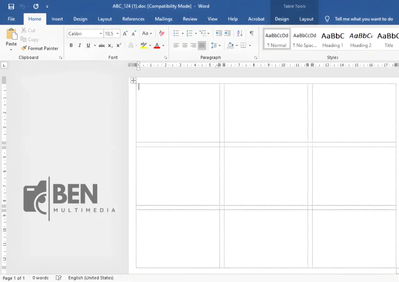Viewport: 399px width, 282px height.
Task: Click the Clear All Formatting icon
Action: pyautogui.click(x=161, y=33)
